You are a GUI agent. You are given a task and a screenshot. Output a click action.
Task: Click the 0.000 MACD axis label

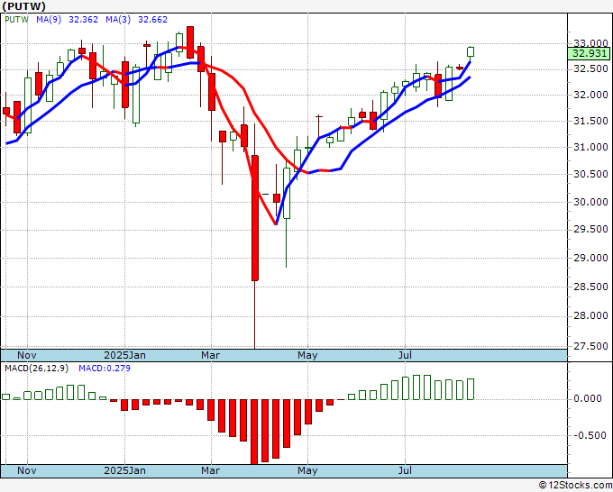(x=588, y=398)
